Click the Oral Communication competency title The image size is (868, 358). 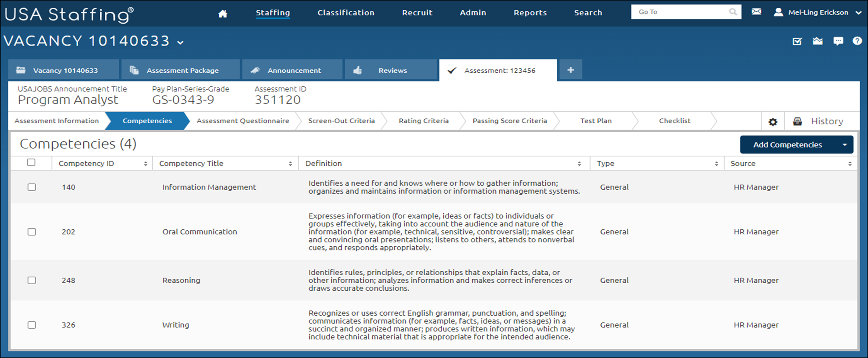click(200, 232)
